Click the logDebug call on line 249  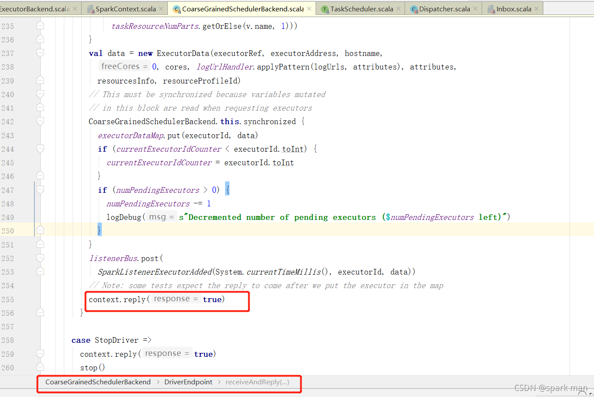124,217
